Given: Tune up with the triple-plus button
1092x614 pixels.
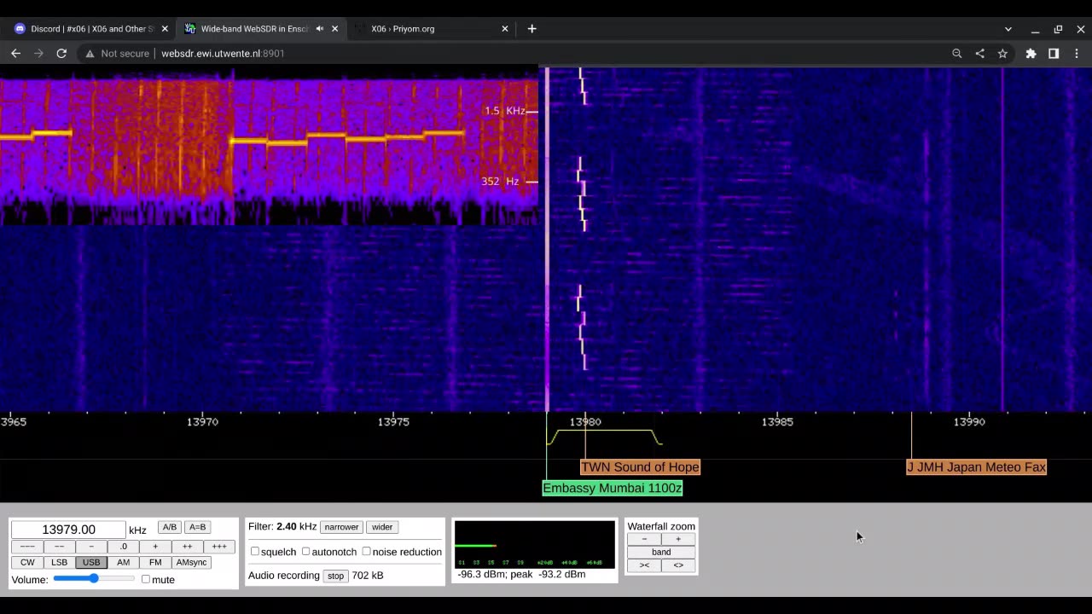Looking at the screenshot, I should [x=219, y=547].
